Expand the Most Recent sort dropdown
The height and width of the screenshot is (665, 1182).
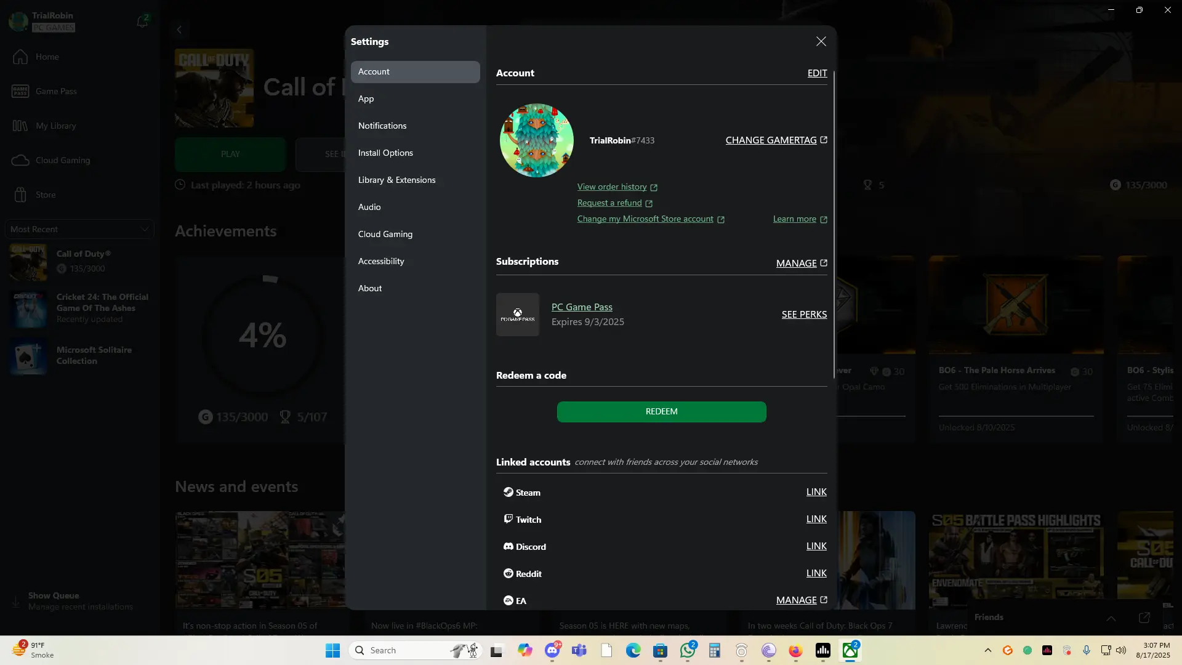click(x=79, y=229)
